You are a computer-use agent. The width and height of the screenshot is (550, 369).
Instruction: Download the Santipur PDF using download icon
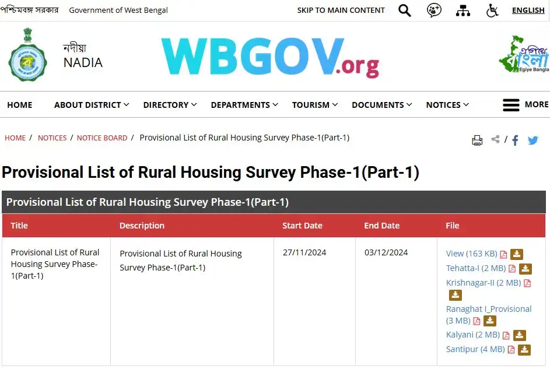(524, 350)
